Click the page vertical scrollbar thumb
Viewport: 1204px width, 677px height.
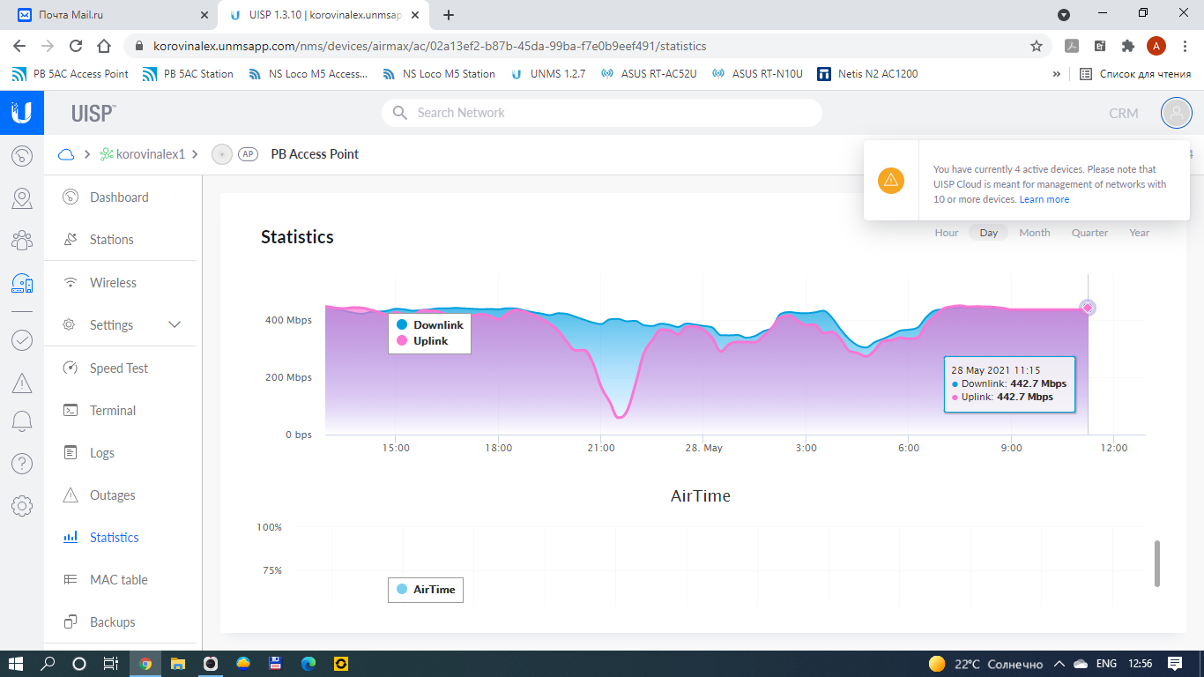(1157, 563)
